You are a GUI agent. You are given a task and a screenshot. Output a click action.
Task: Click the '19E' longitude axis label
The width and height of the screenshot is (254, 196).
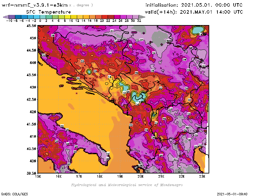[x=120, y=176]
